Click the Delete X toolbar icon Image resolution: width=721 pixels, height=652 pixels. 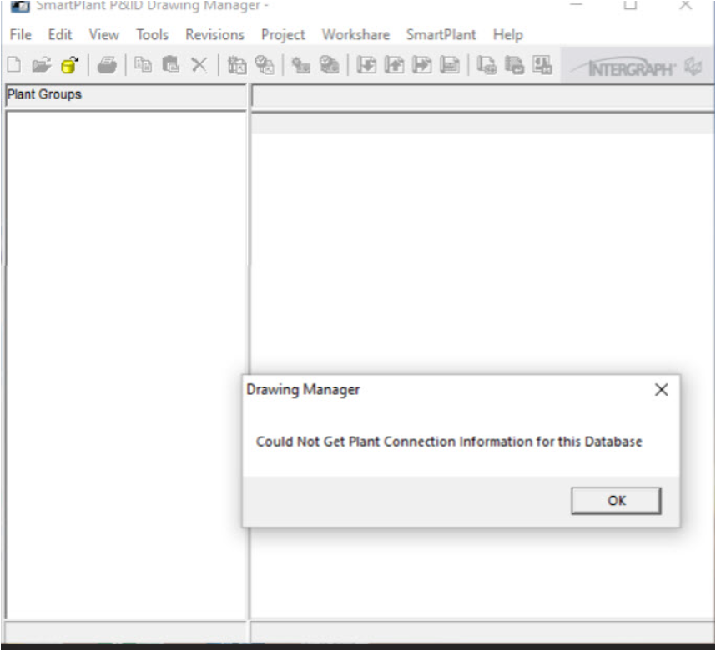click(199, 65)
